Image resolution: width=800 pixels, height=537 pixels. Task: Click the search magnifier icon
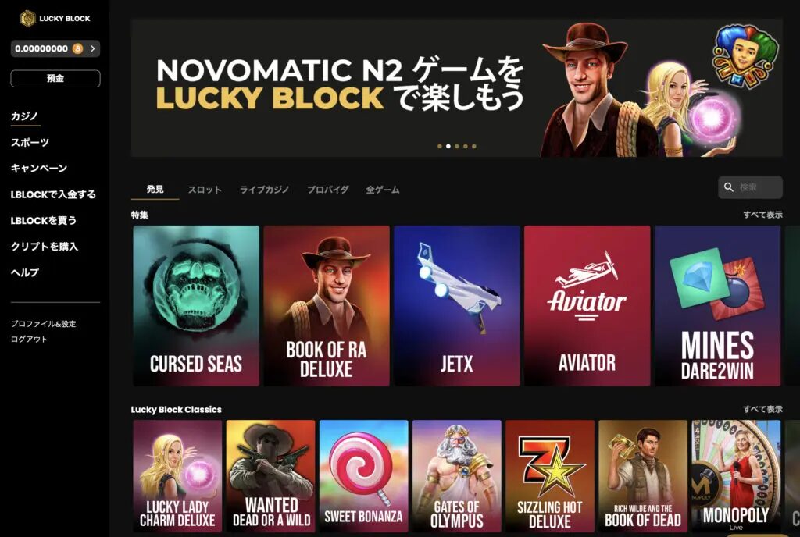(x=729, y=187)
